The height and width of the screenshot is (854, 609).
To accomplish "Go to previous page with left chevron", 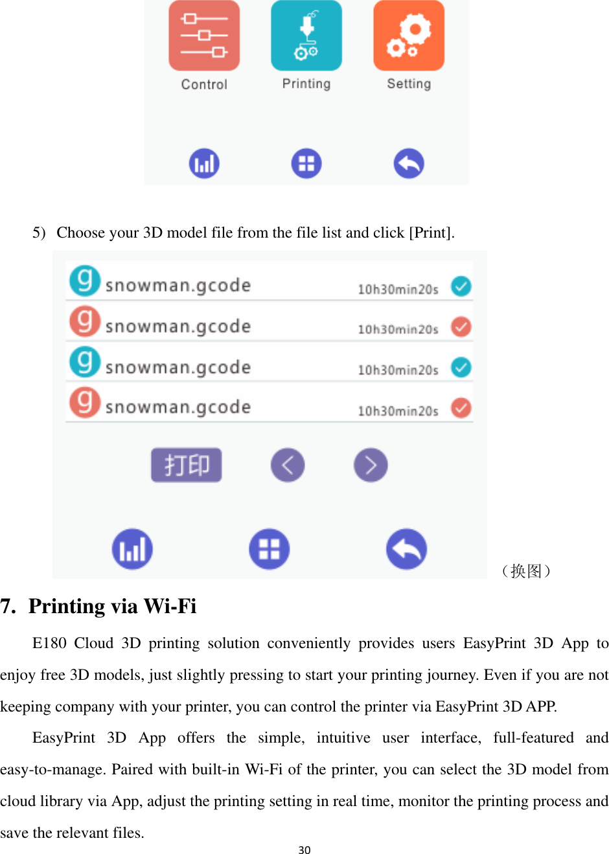I will (288, 465).
